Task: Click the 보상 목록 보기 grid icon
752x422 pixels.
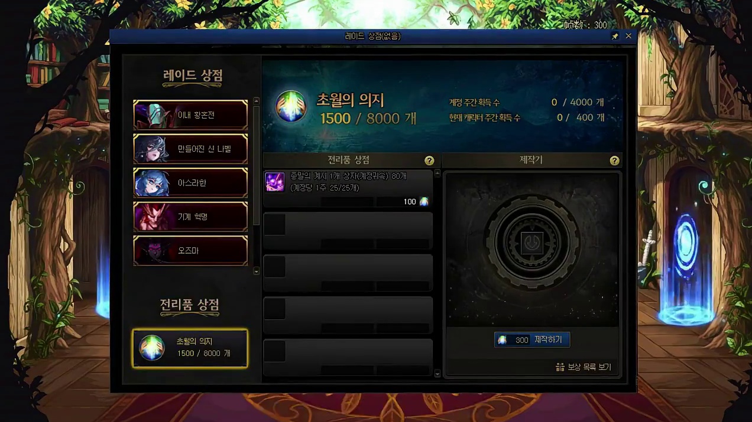Action: coord(560,367)
